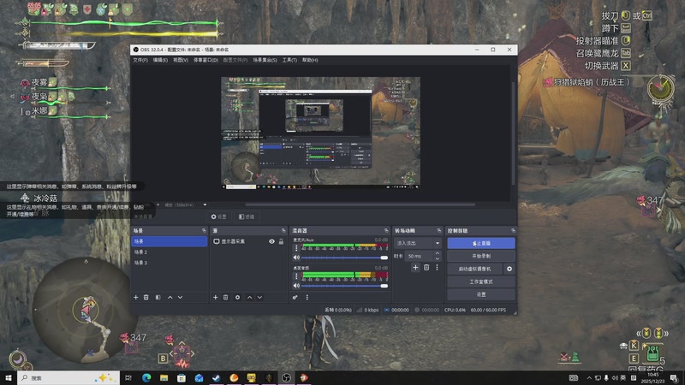The width and height of the screenshot is (685, 385).
Task: Open the Tools(T) menu
Action: tap(289, 60)
